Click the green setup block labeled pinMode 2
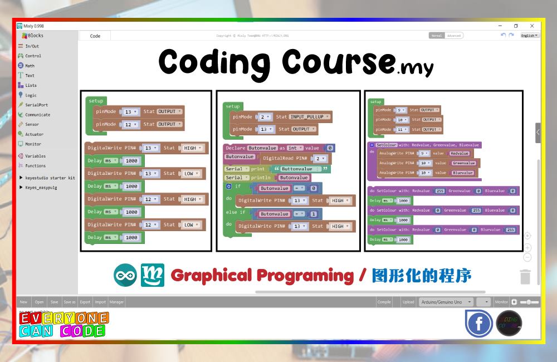The image size is (557, 362). click(232, 106)
